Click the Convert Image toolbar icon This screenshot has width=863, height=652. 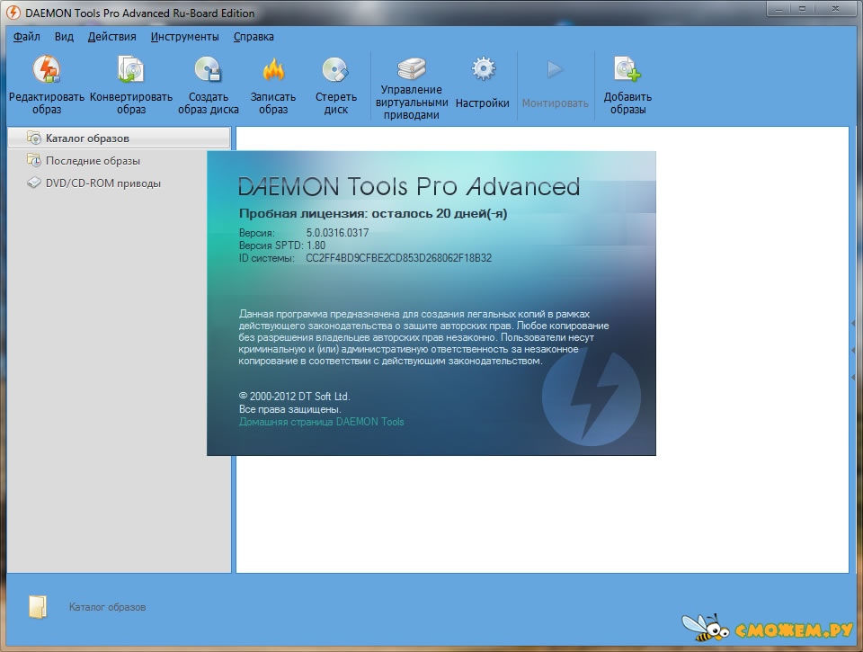point(131,69)
